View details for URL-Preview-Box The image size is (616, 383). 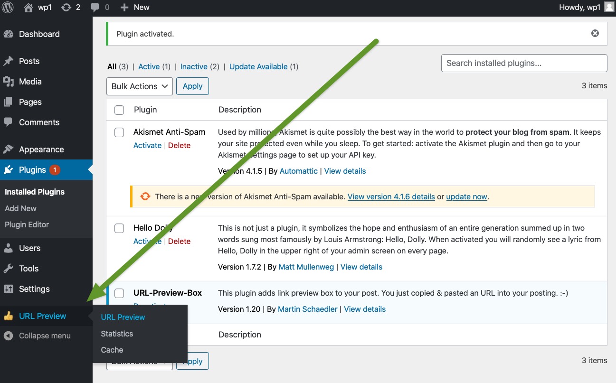pyautogui.click(x=365, y=309)
